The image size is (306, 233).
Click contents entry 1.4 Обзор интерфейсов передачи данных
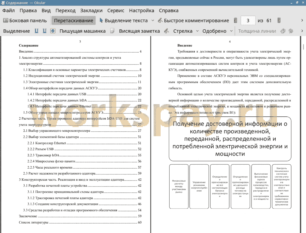click(x=82, y=88)
